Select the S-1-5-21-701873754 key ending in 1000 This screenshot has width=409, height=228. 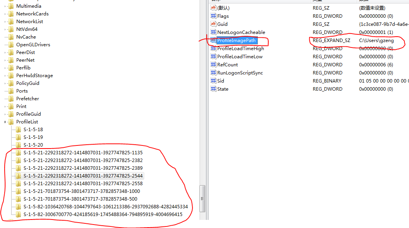82,191
